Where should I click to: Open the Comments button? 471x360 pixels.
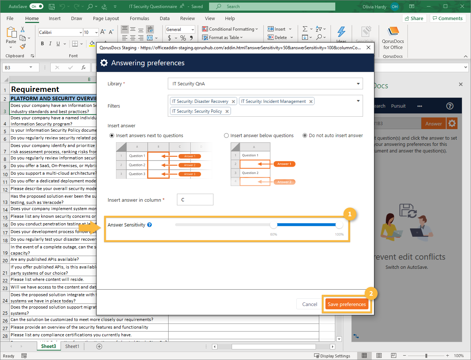click(x=448, y=18)
